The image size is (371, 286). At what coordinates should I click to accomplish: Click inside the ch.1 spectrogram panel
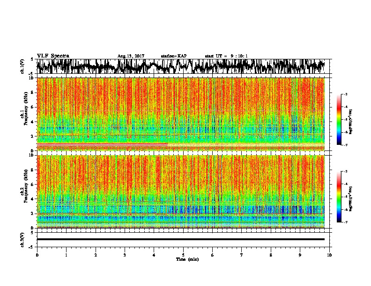(x=181, y=114)
